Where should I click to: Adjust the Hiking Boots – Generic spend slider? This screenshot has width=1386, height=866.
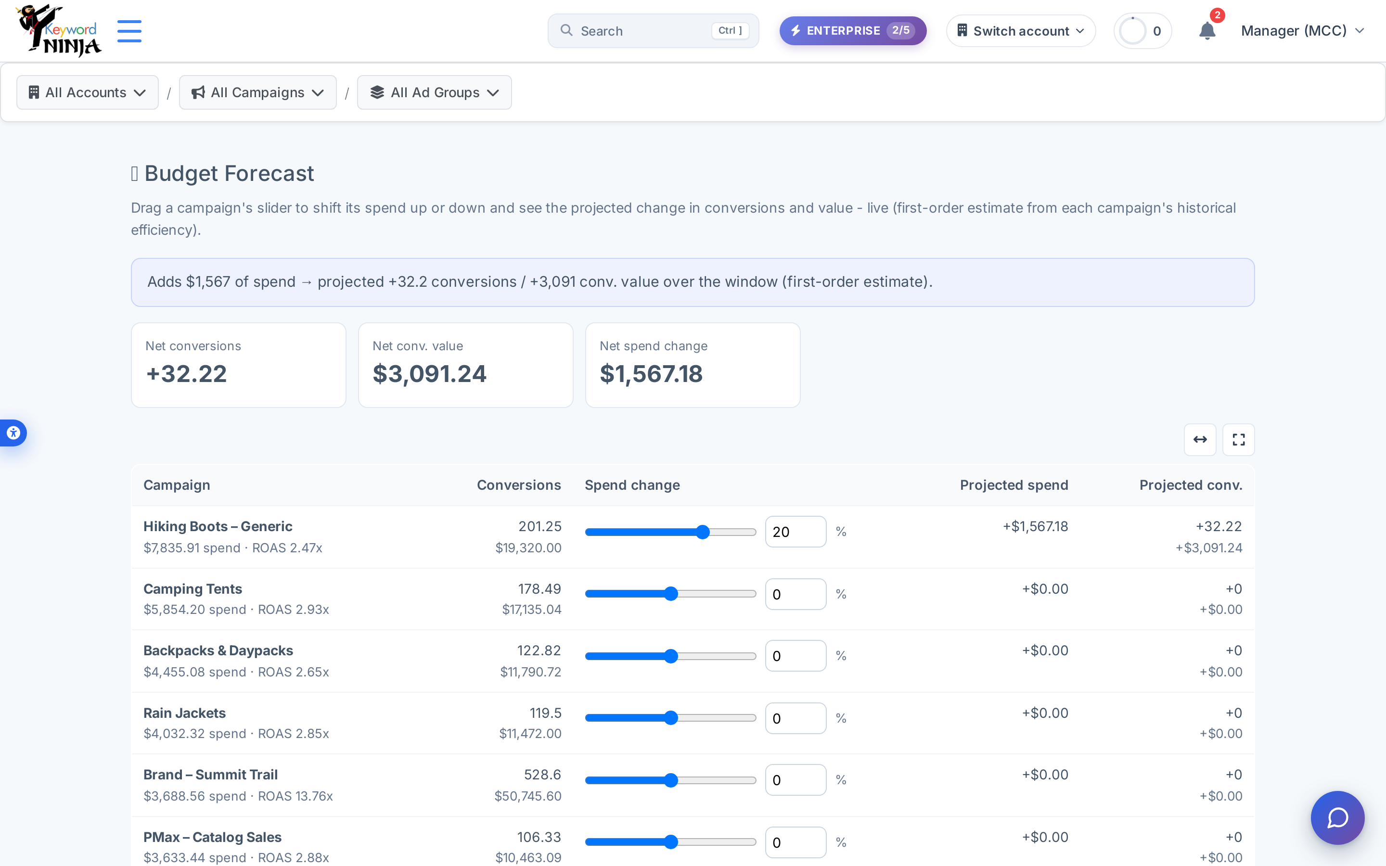[671, 532]
